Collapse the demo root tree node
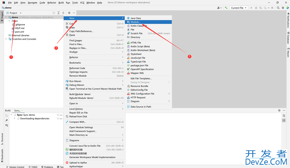The width and height of the screenshot is (290, 168). 6,17
